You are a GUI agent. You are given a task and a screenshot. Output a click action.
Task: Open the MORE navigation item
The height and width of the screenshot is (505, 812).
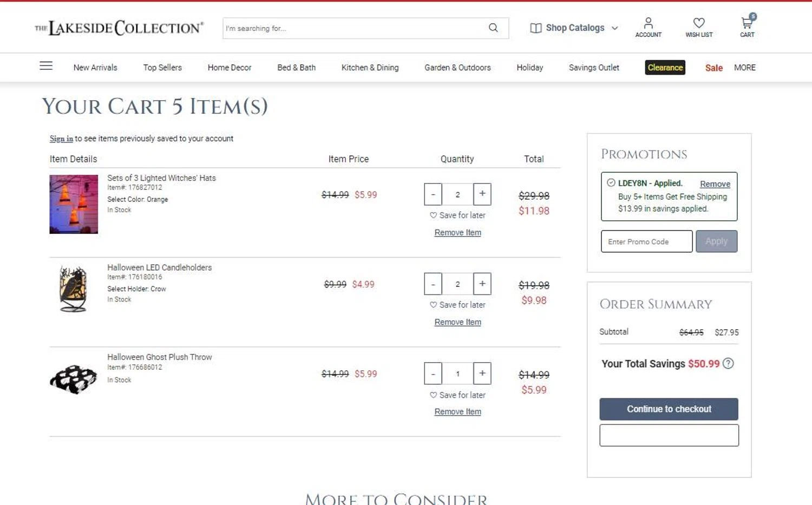click(x=744, y=68)
